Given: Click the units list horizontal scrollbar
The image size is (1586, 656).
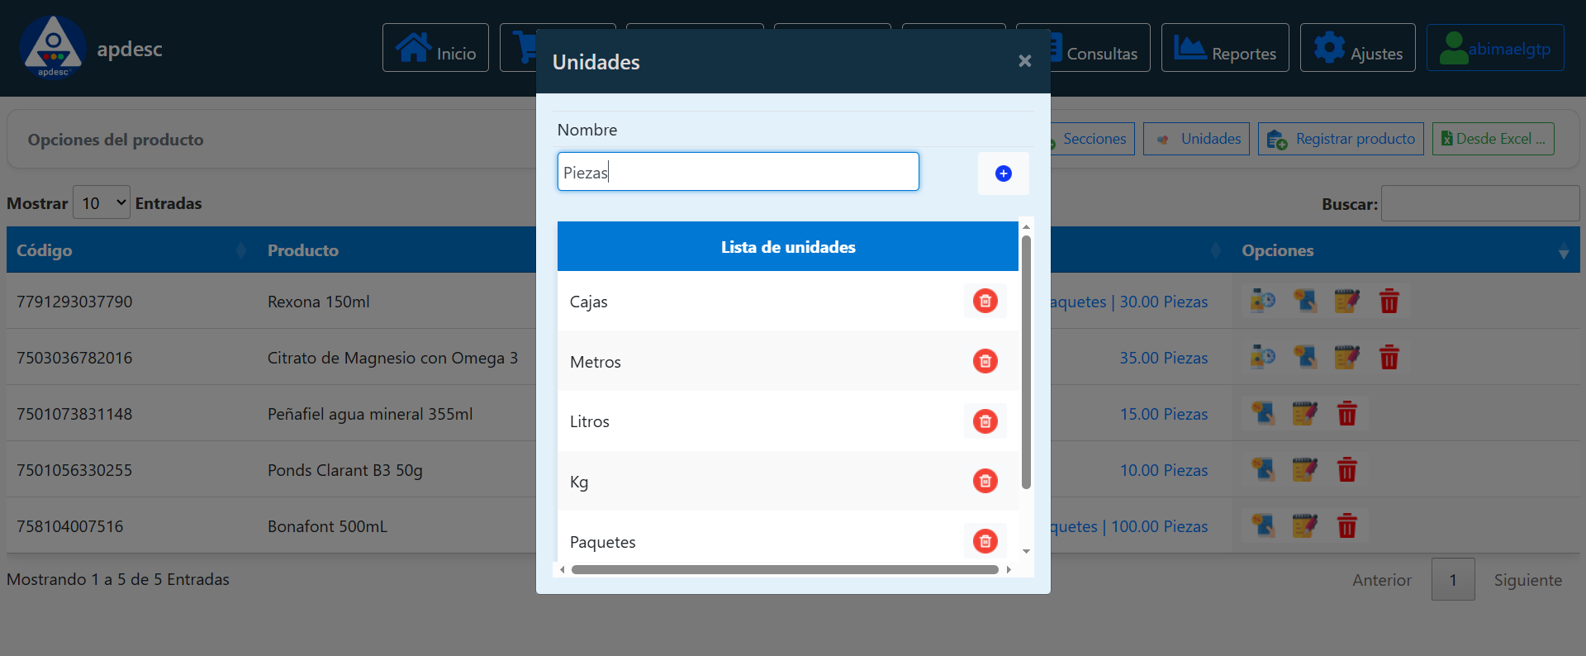Looking at the screenshot, I should coord(785,569).
